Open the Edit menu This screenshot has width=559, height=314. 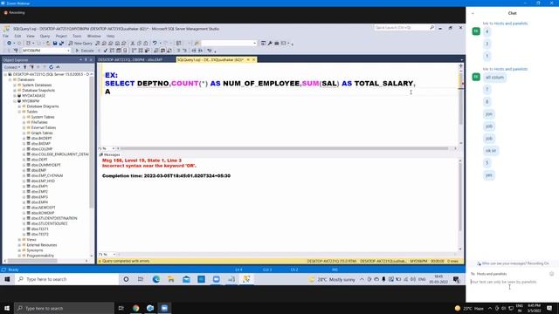17,36
